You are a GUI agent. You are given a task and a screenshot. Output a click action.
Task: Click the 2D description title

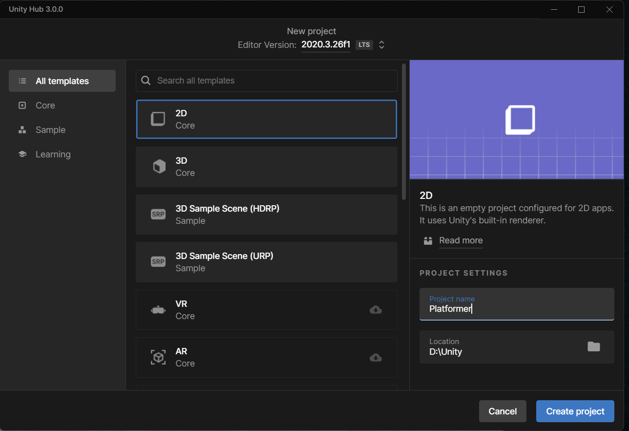tap(426, 195)
